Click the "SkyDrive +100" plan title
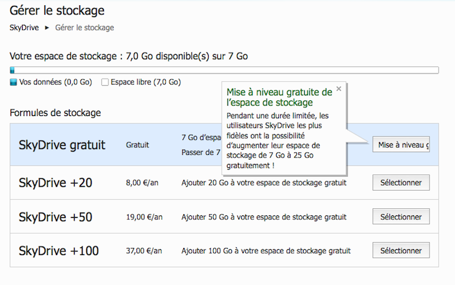The height and width of the screenshot is (285, 455). 59,251
